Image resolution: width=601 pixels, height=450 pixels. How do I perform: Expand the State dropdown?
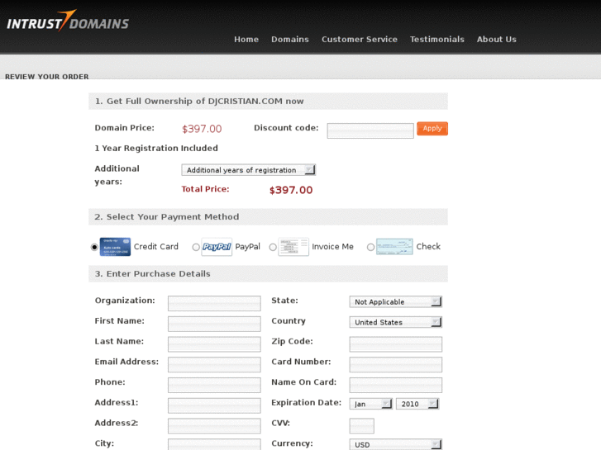[x=395, y=302]
